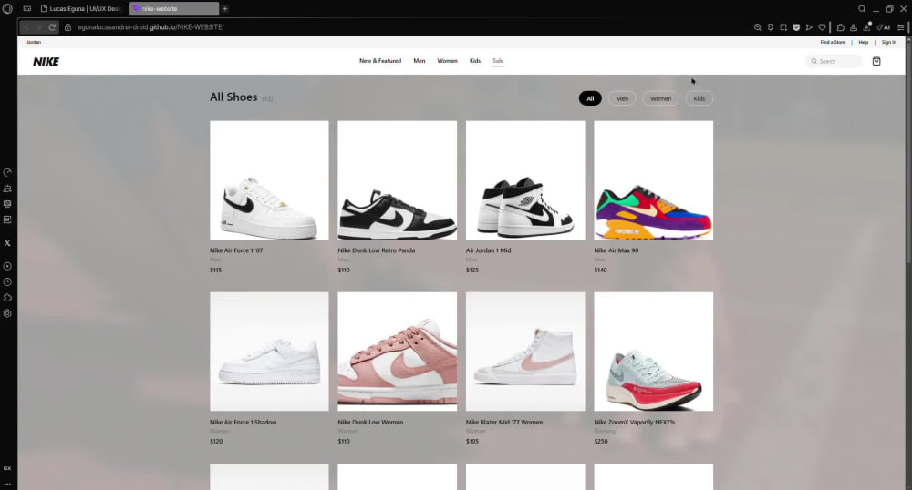
Task: Click the Jordan link in top bar
Action: point(34,43)
